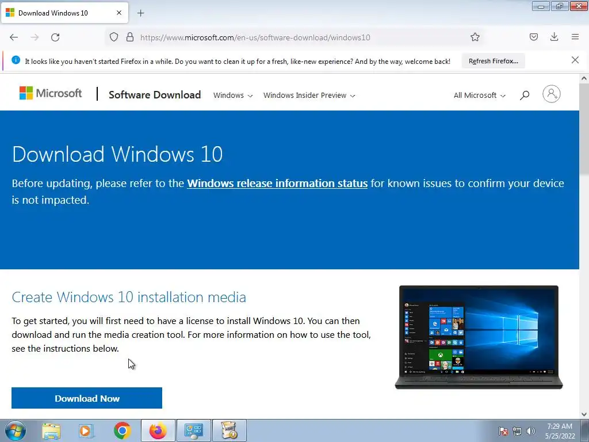This screenshot has width=589, height=442.
Task: Open the installer package taskbar item
Action: tap(230, 430)
